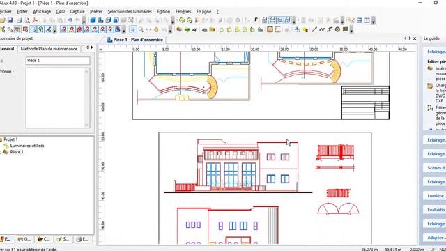
Task: Switch to Méthode Plan de maintenance tab
Action: (49, 49)
